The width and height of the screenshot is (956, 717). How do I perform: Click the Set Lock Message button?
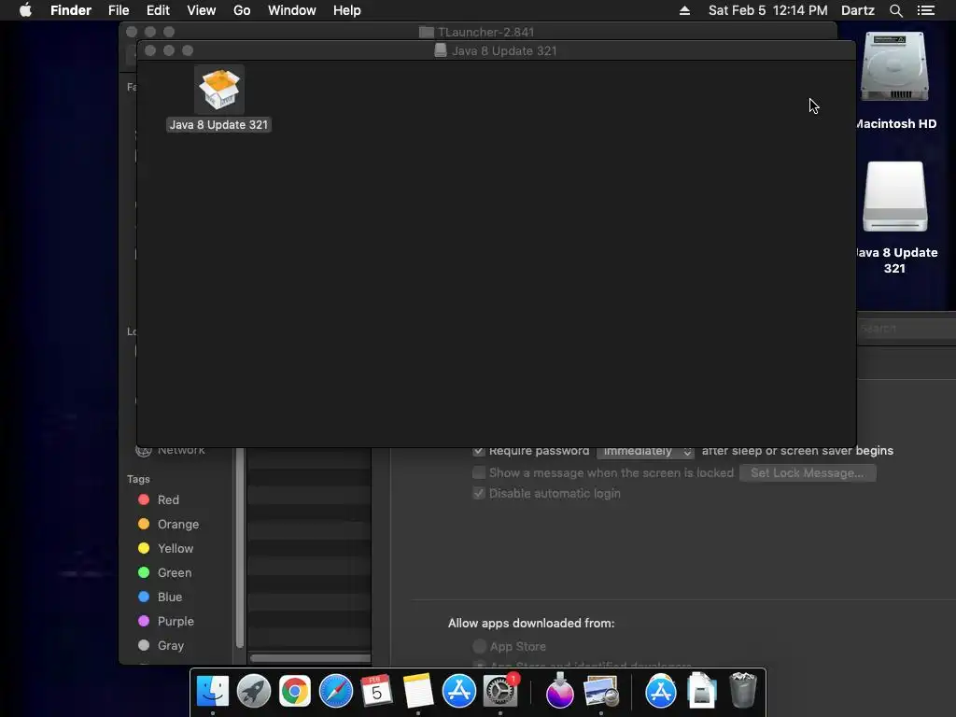click(x=808, y=472)
